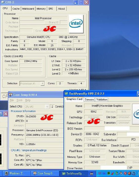139x177 pixels.
Task: Click the volume speaker tray icon
Action: (x=129, y=173)
